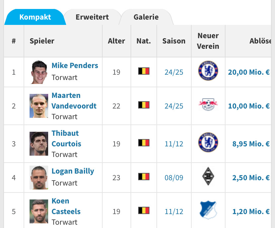Open Thibaut Courtois profile link

click(66, 138)
